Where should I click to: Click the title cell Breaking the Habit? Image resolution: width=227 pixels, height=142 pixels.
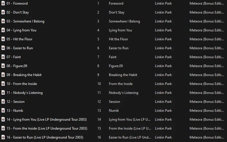[x=123, y=75]
